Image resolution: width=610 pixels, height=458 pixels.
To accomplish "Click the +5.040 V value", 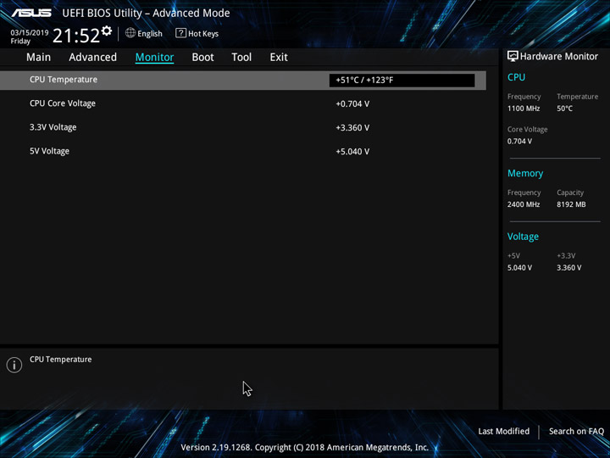I will pos(352,152).
